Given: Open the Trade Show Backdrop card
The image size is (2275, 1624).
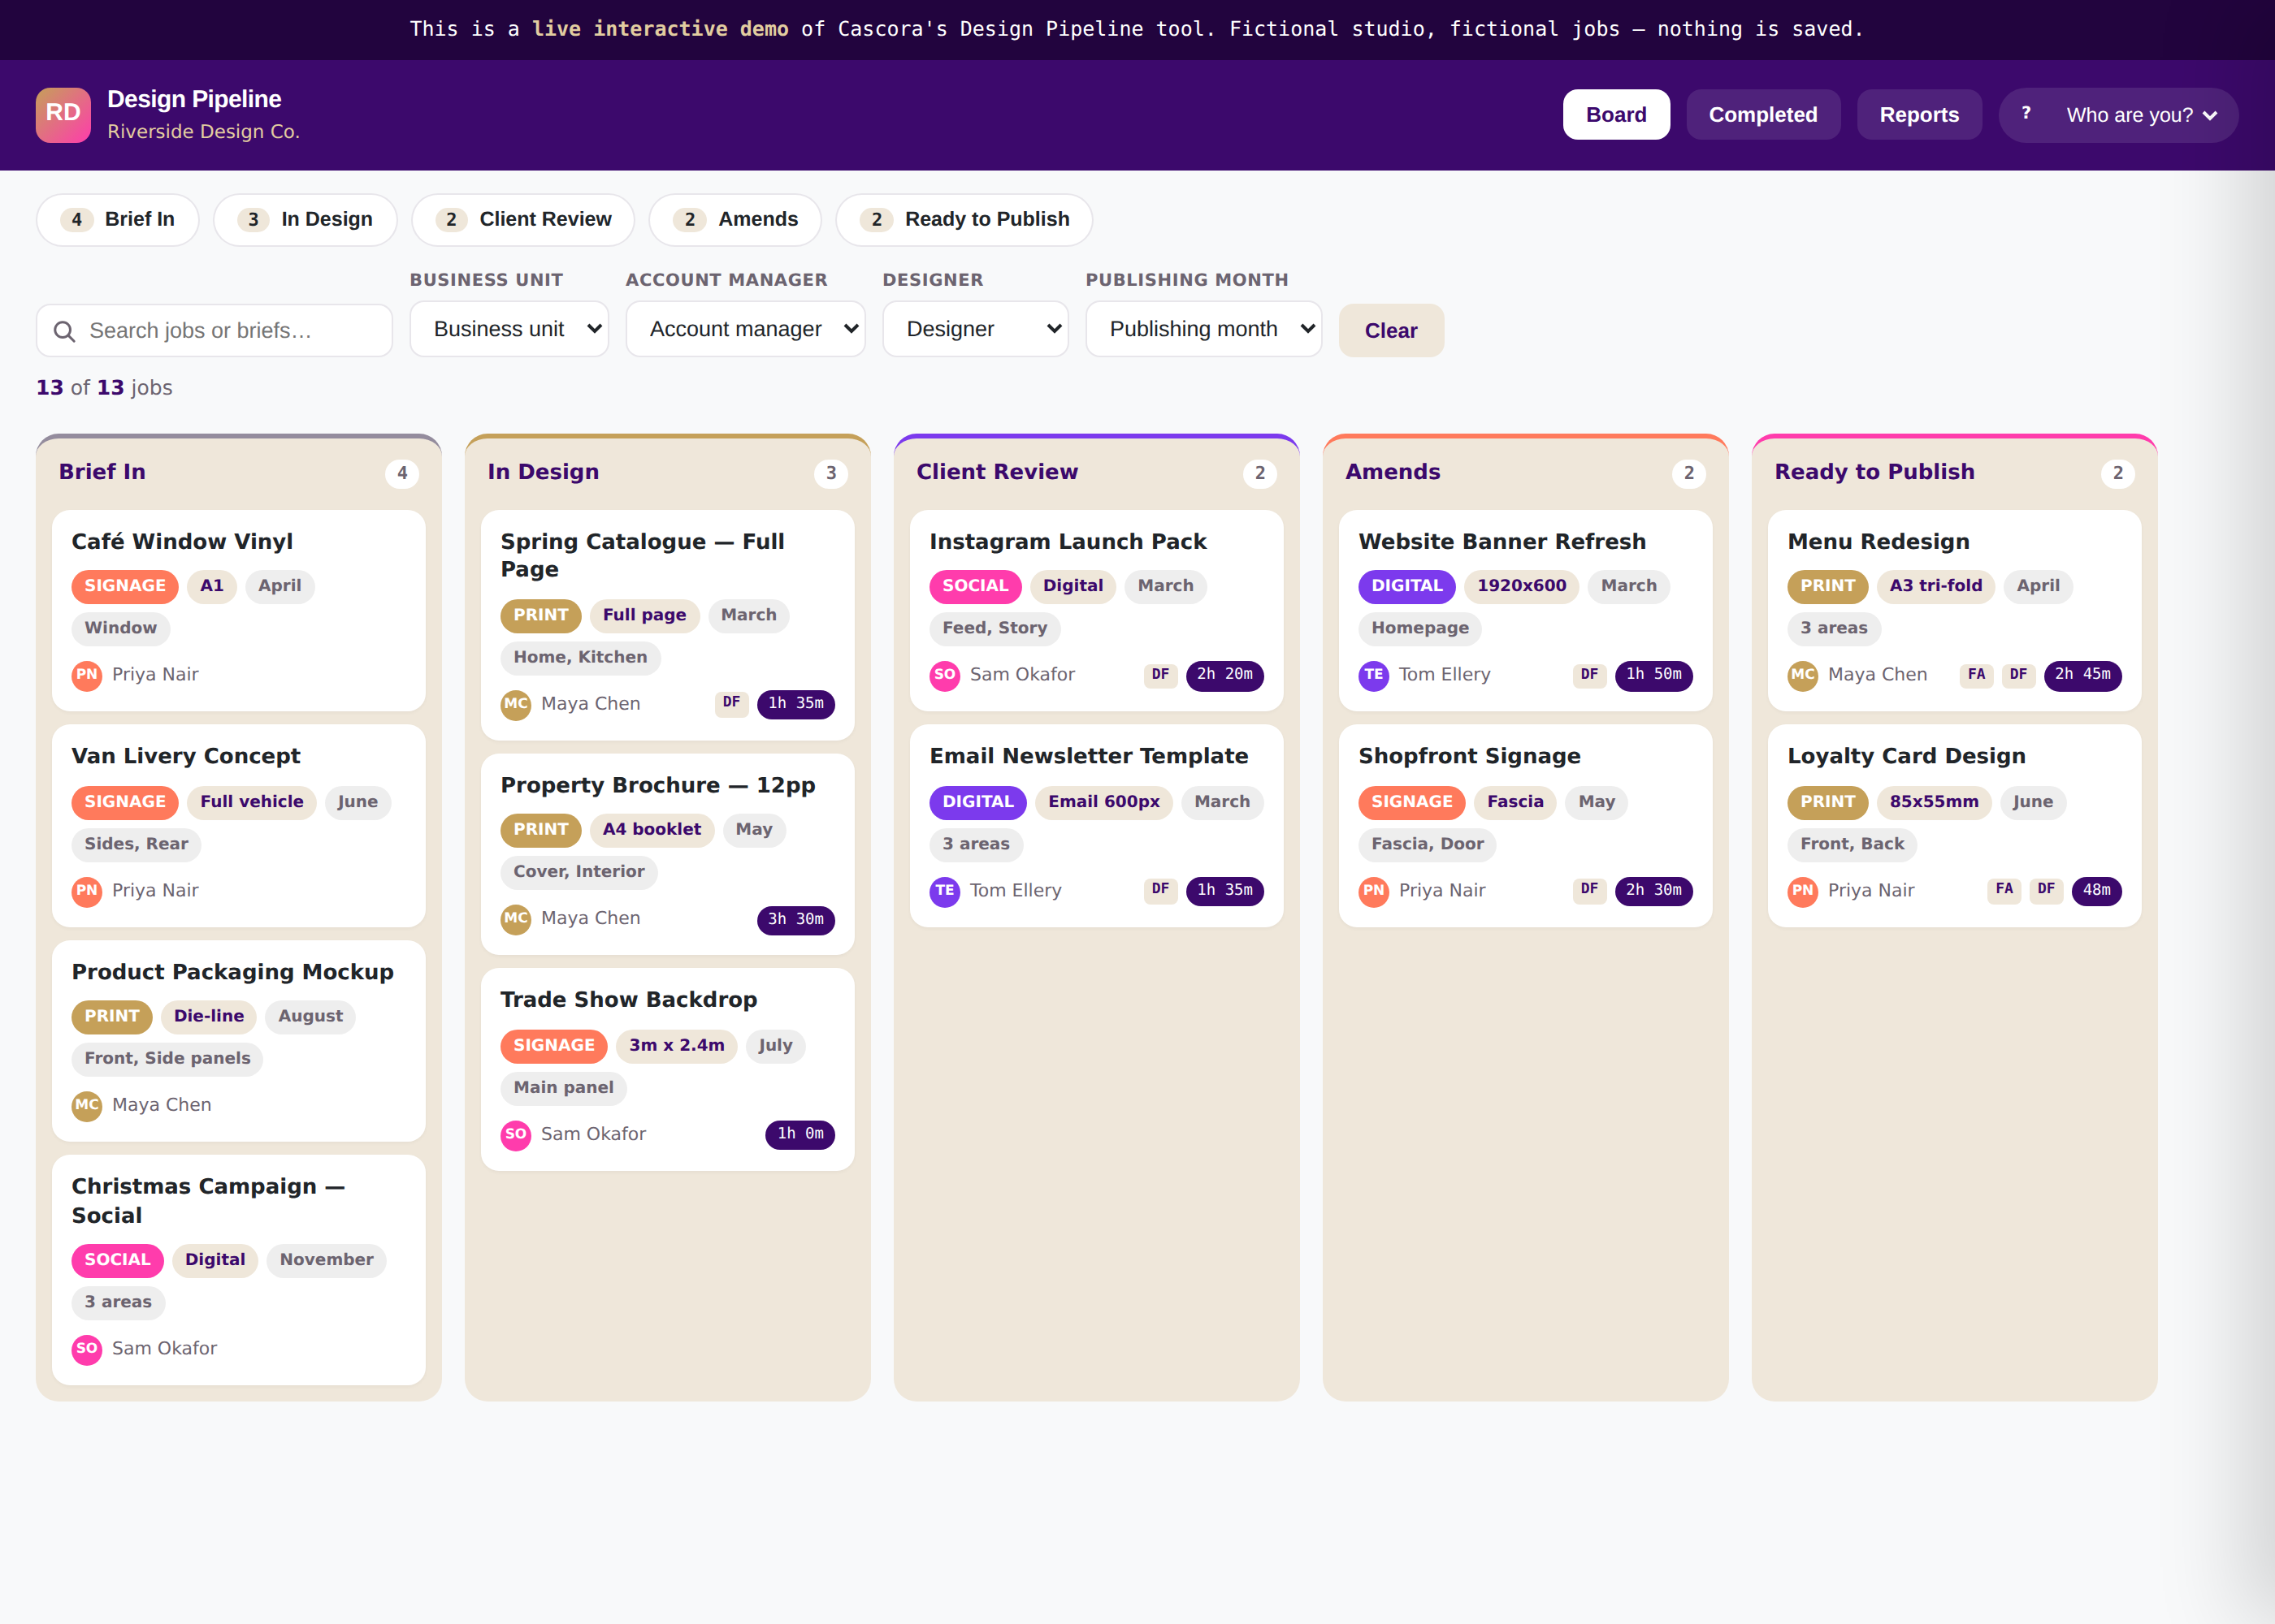Looking at the screenshot, I should click(x=667, y=1070).
